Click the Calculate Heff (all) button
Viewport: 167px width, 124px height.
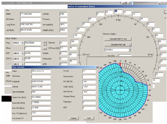click(x=118, y=44)
